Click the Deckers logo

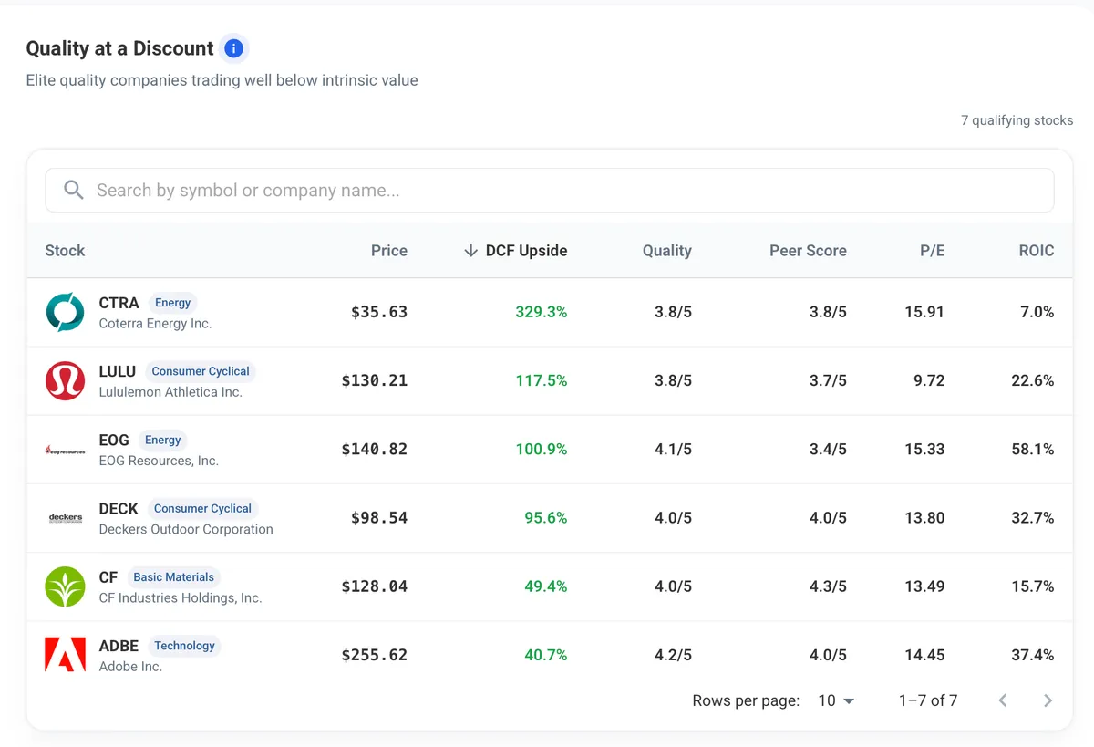coord(65,518)
